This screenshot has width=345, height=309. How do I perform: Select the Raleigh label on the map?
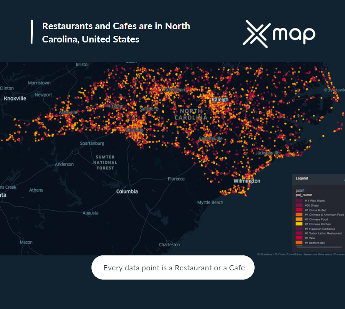click(220, 99)
